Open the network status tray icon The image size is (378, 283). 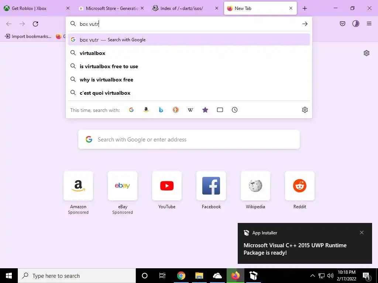[x=322, y=276]
